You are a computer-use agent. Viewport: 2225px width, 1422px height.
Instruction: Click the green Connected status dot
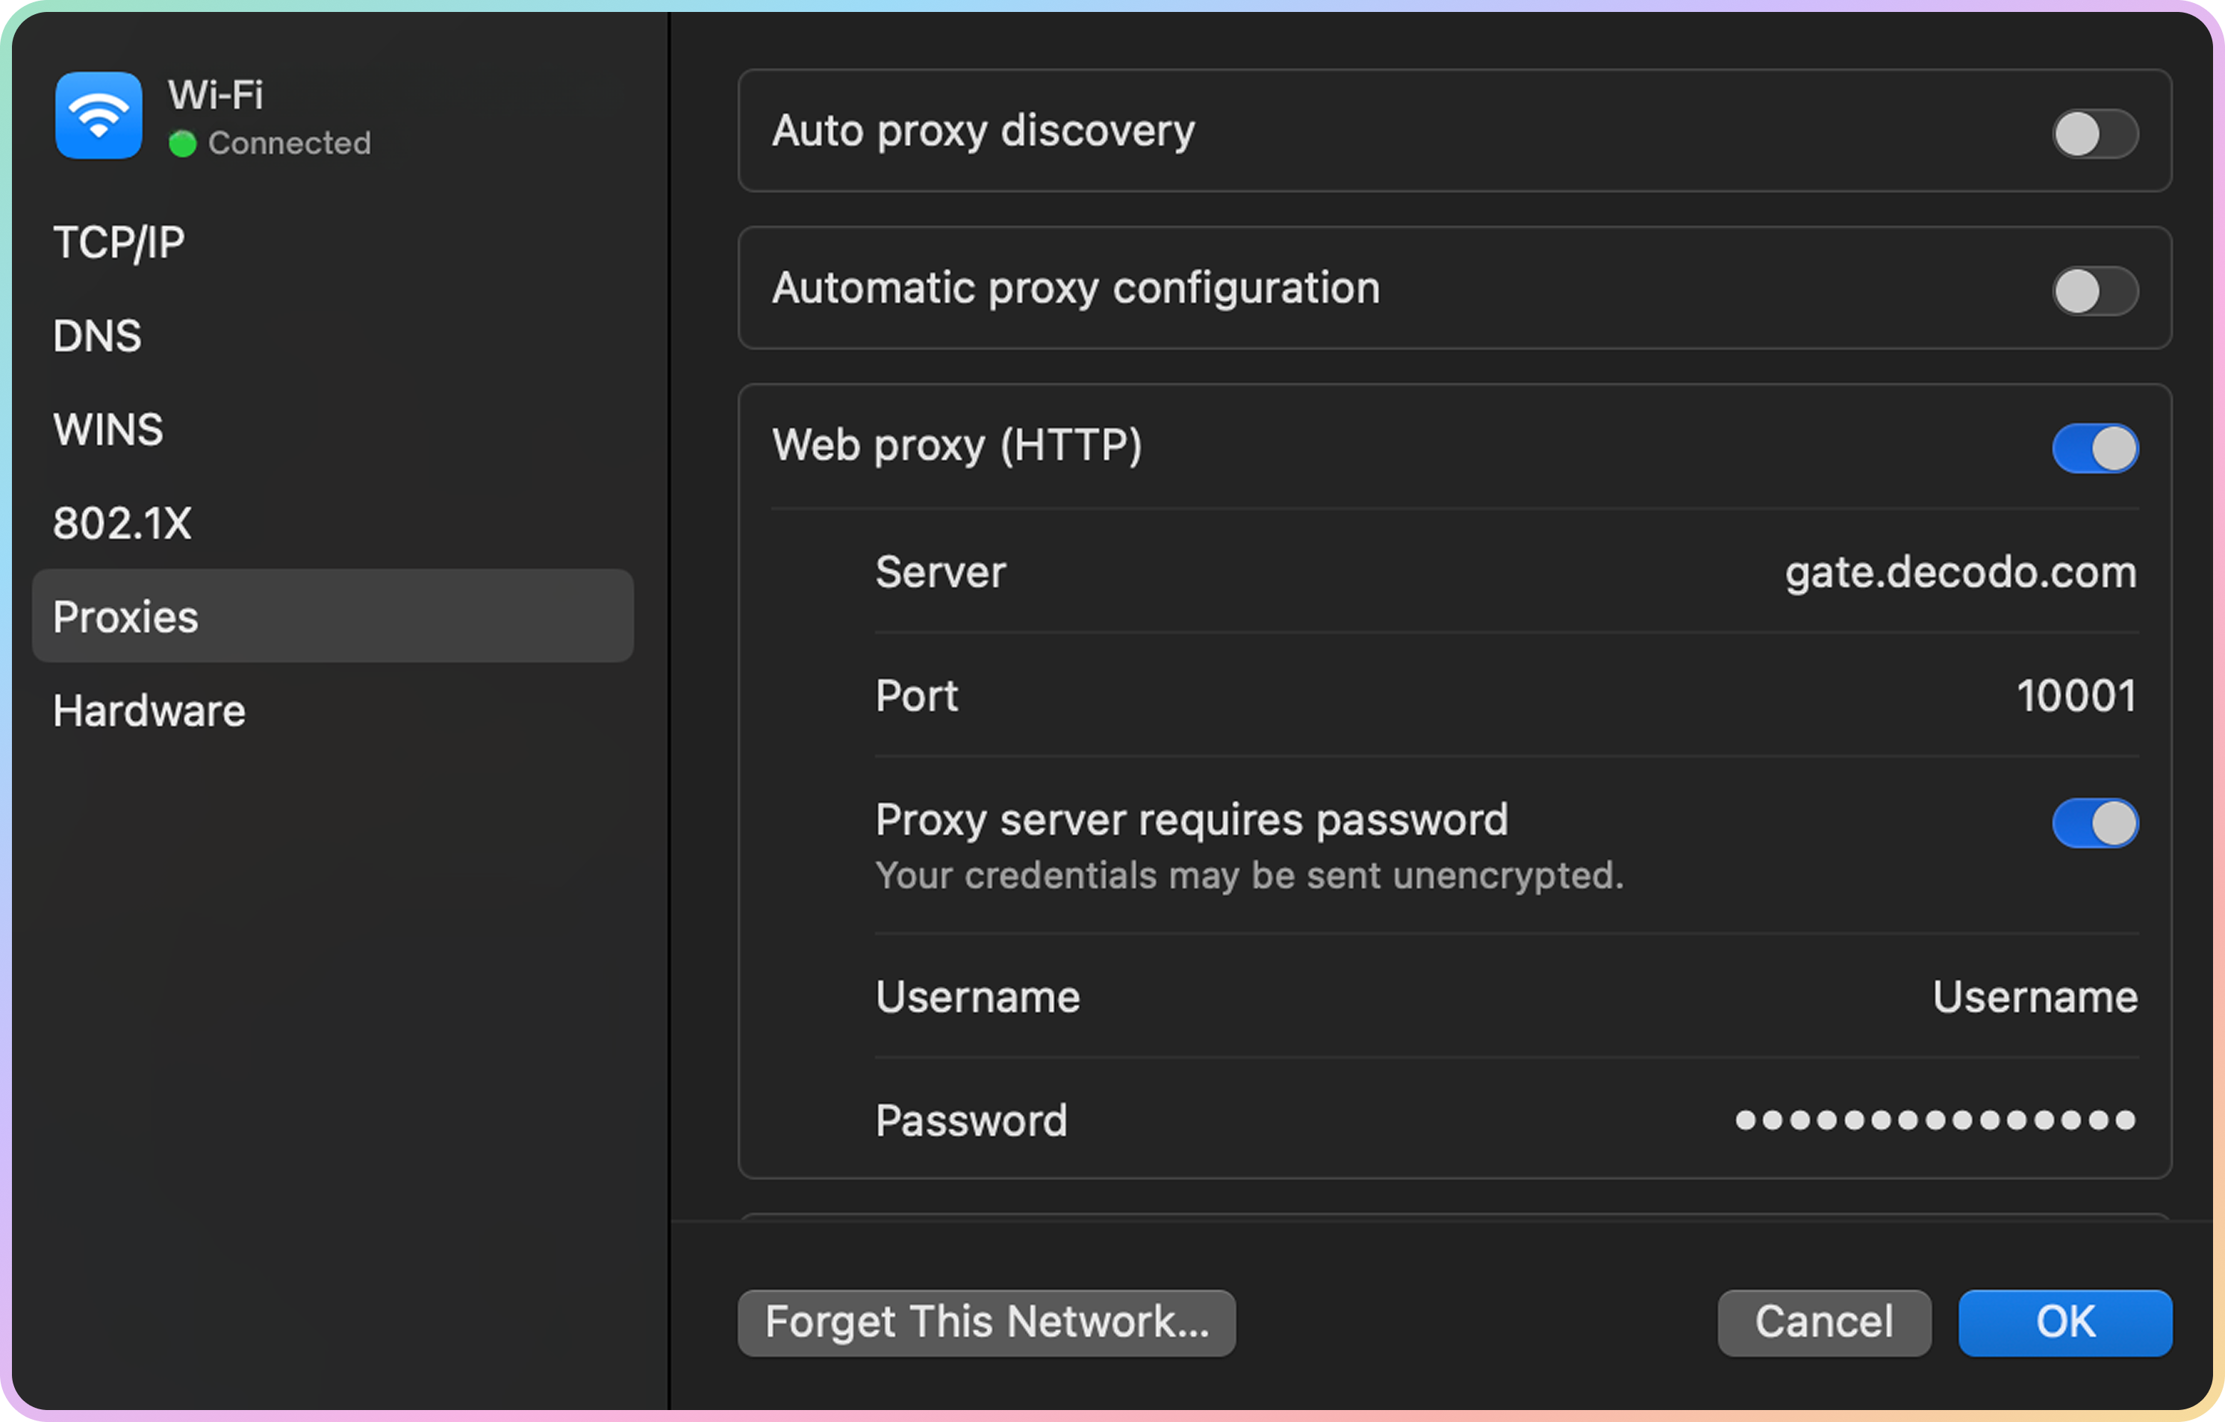click(x=182, y=144)
